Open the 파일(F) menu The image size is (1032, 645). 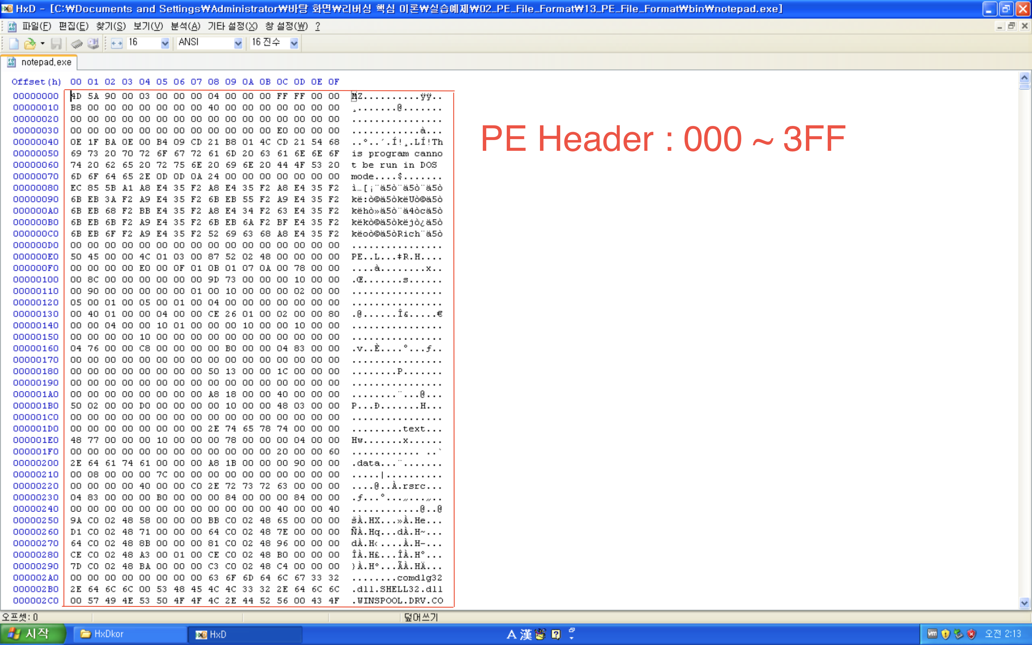click(37, 26)
